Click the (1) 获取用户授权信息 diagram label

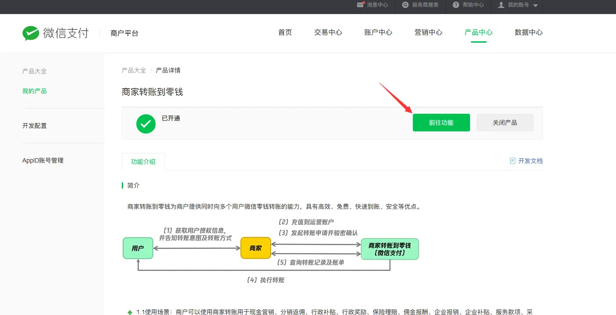click(x=195, y=231)
